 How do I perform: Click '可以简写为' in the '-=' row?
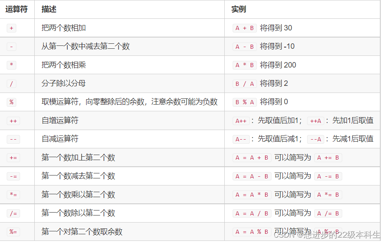point(293,176)
